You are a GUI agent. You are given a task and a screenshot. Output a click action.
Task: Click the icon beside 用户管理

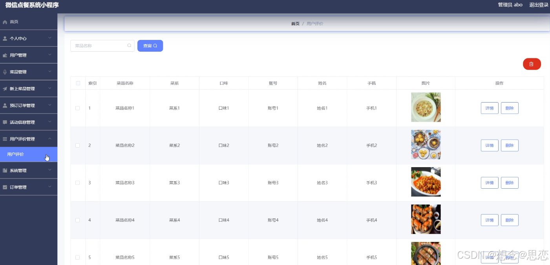[5, 56]
